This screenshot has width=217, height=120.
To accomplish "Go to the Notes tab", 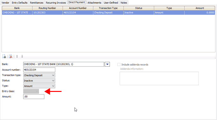I will point(124,3).
